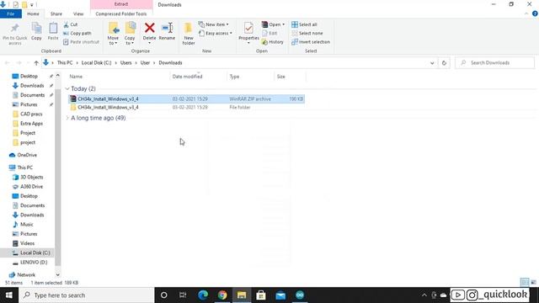This screenshot has height=303, width=539.
Task: Select OneDrive in navigation pane
Action: [27, 155]
